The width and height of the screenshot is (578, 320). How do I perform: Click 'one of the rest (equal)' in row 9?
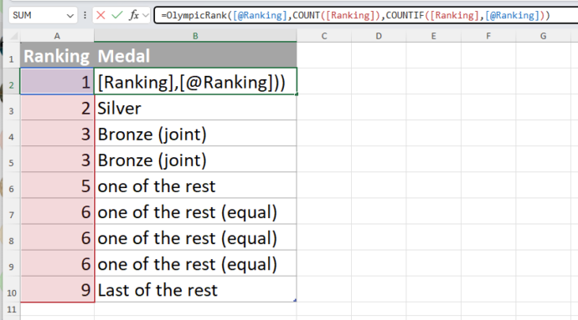click(x=195, y=263)
